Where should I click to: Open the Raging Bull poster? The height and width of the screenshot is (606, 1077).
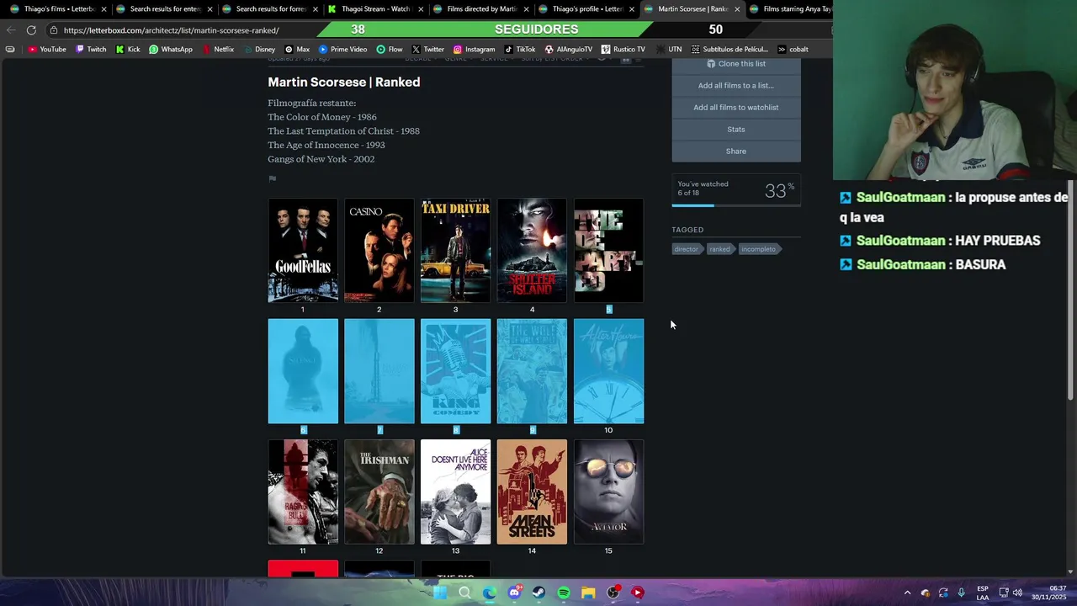[303, 492]
